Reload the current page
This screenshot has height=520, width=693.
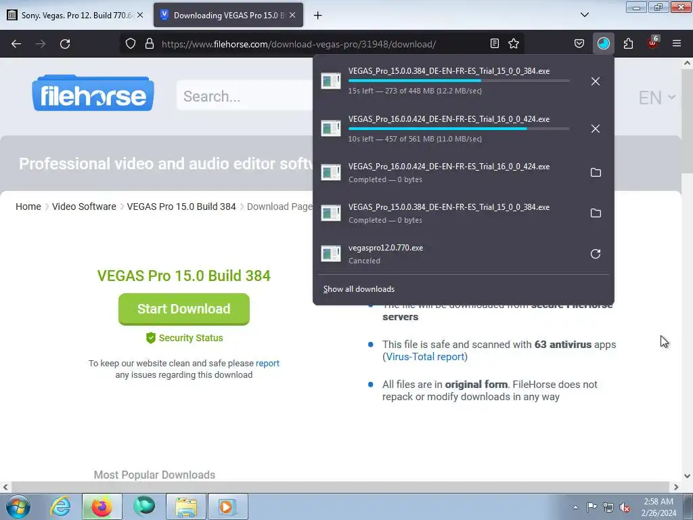click(x=65, y=44)
